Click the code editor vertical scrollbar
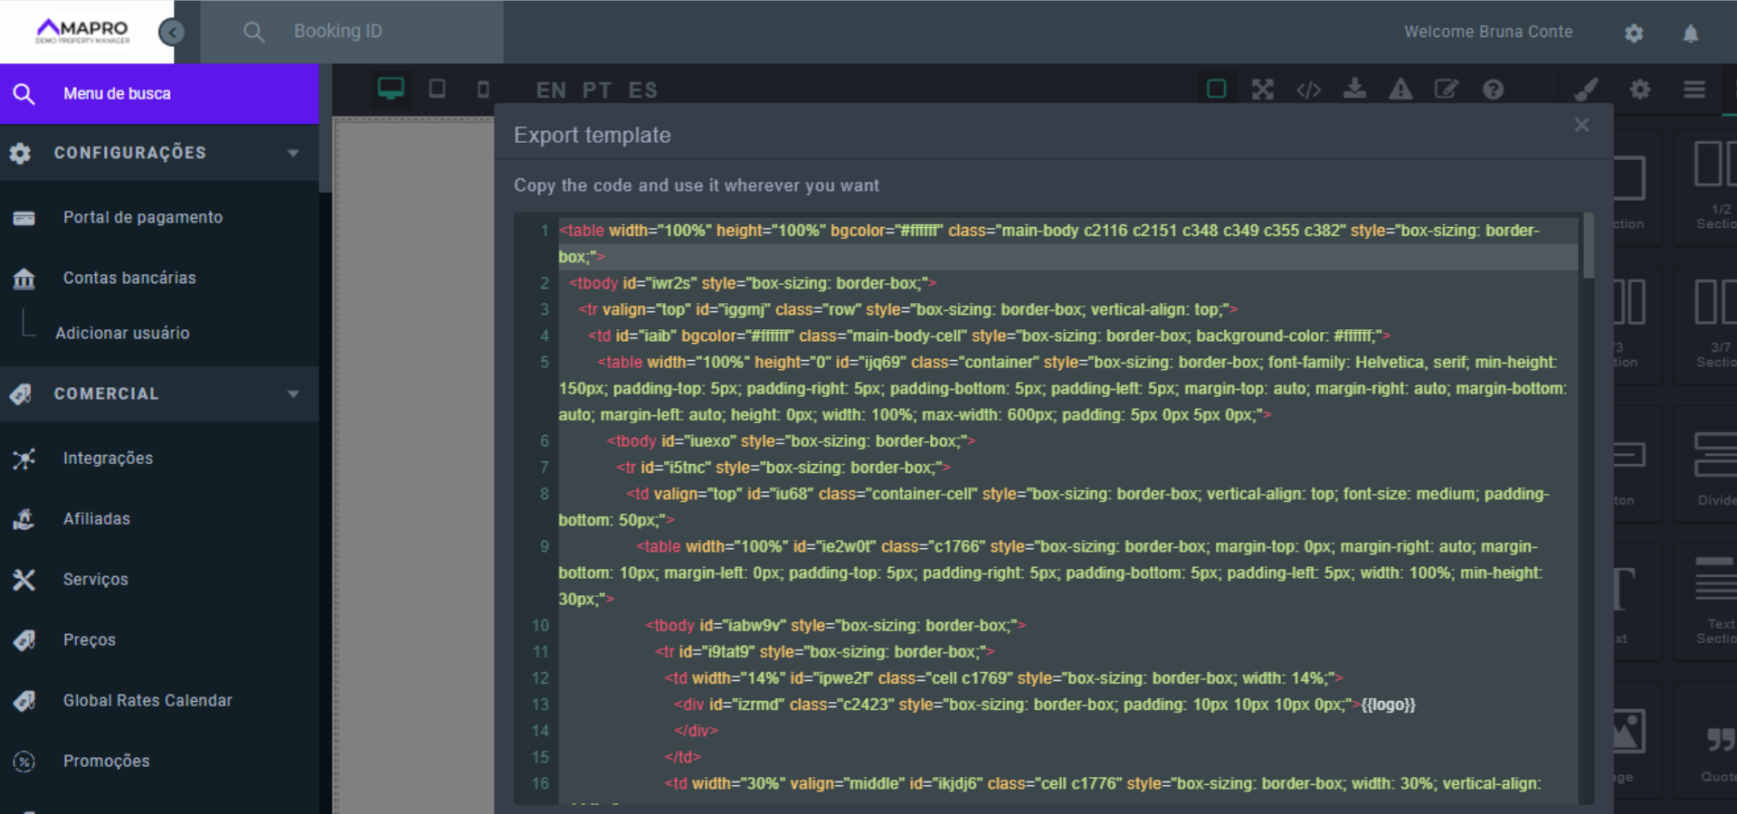 [1588, 246]
